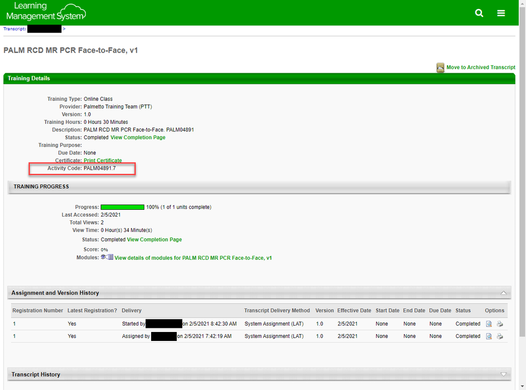The image size is (526, 390).
Task: Click the page title PALM RCD MR PCR Face-to-Face, v1
Action: tap(71, 51)
